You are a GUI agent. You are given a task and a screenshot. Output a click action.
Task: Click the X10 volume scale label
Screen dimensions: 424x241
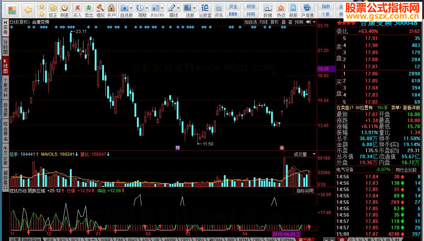click(321, 185)
